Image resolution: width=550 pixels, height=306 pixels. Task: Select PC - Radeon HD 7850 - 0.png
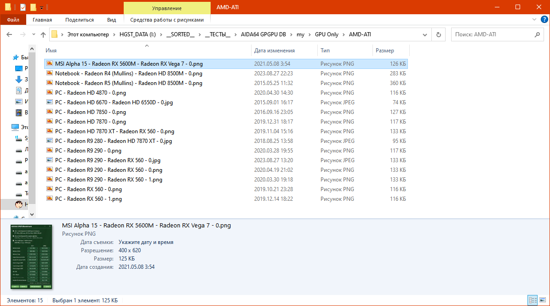(x=226, y=112)
